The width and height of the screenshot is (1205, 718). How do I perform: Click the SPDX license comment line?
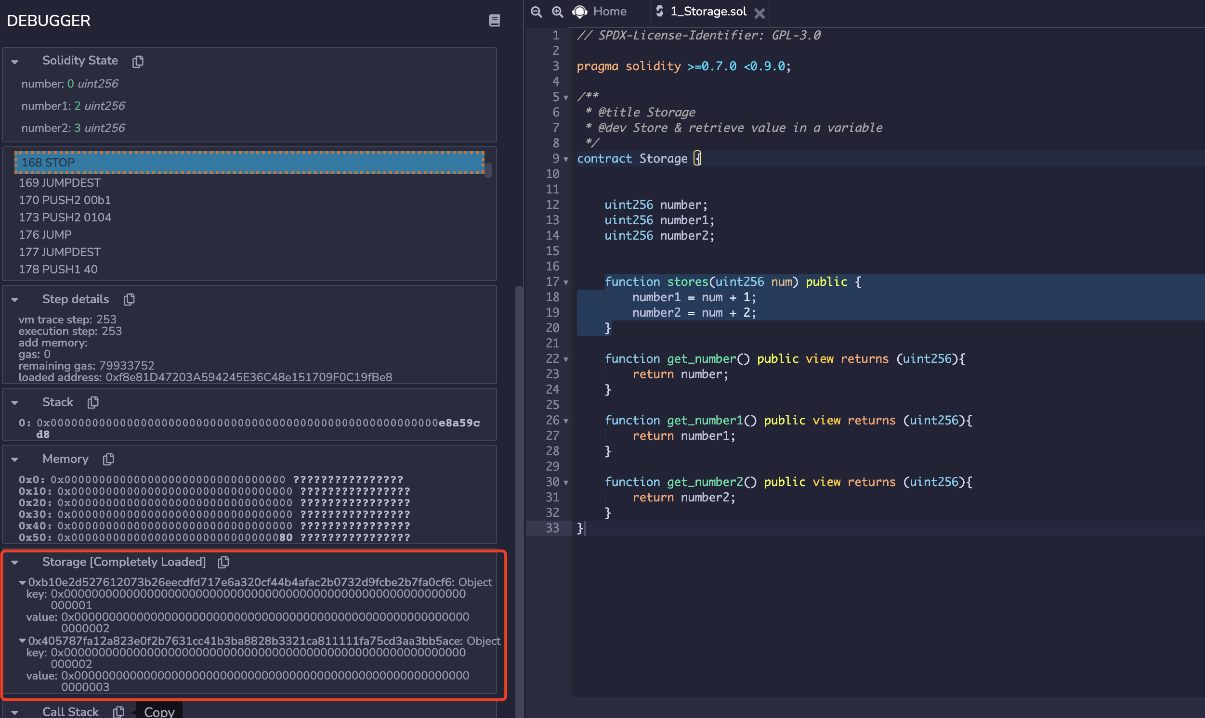click(x=699, y=35)
